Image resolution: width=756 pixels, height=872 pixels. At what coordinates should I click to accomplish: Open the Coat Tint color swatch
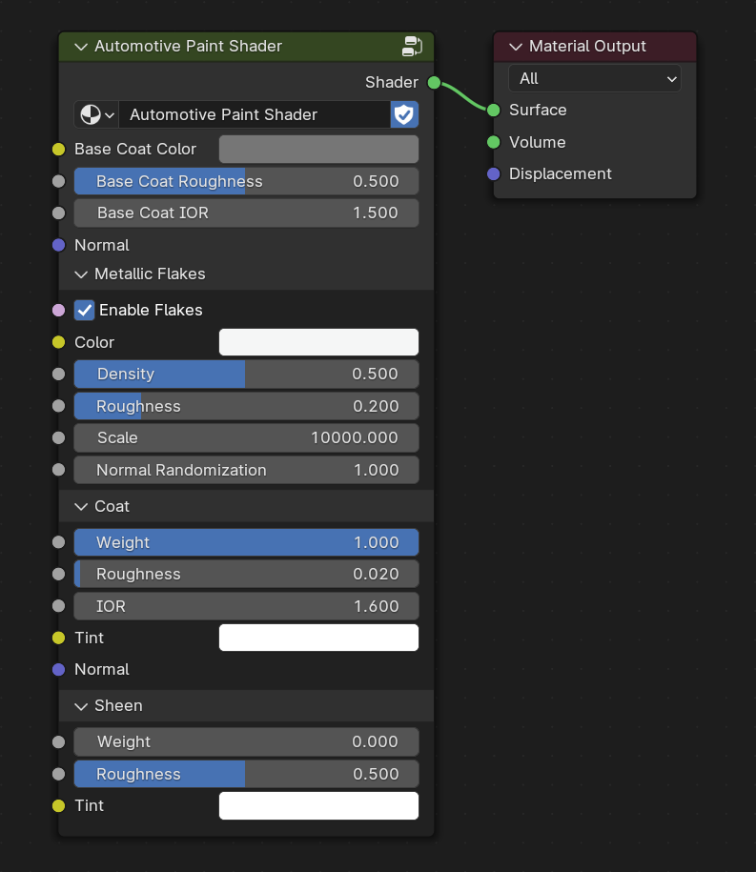(x=318, y=638)
